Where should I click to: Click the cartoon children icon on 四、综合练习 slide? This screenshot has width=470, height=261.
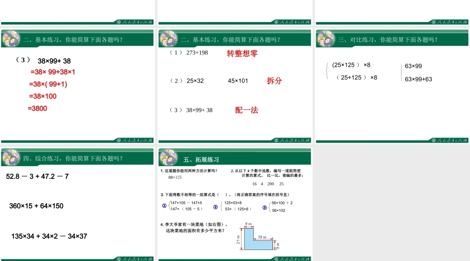pos(11,157)
